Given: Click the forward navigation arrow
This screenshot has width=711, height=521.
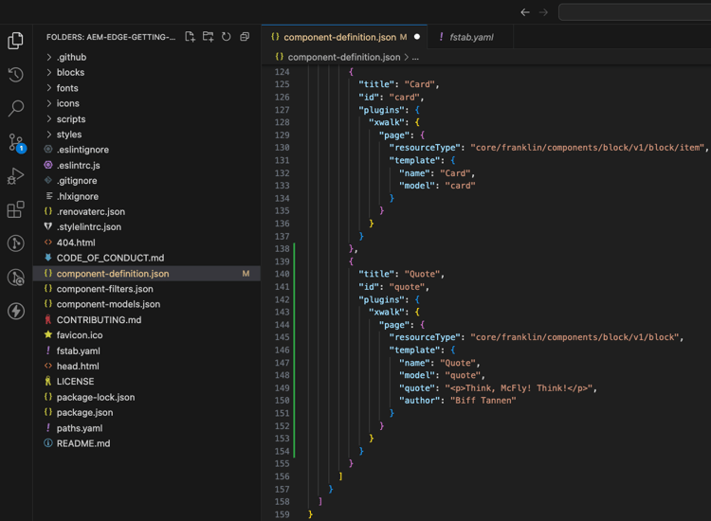Looking at the screenshot, I should 544,12.
